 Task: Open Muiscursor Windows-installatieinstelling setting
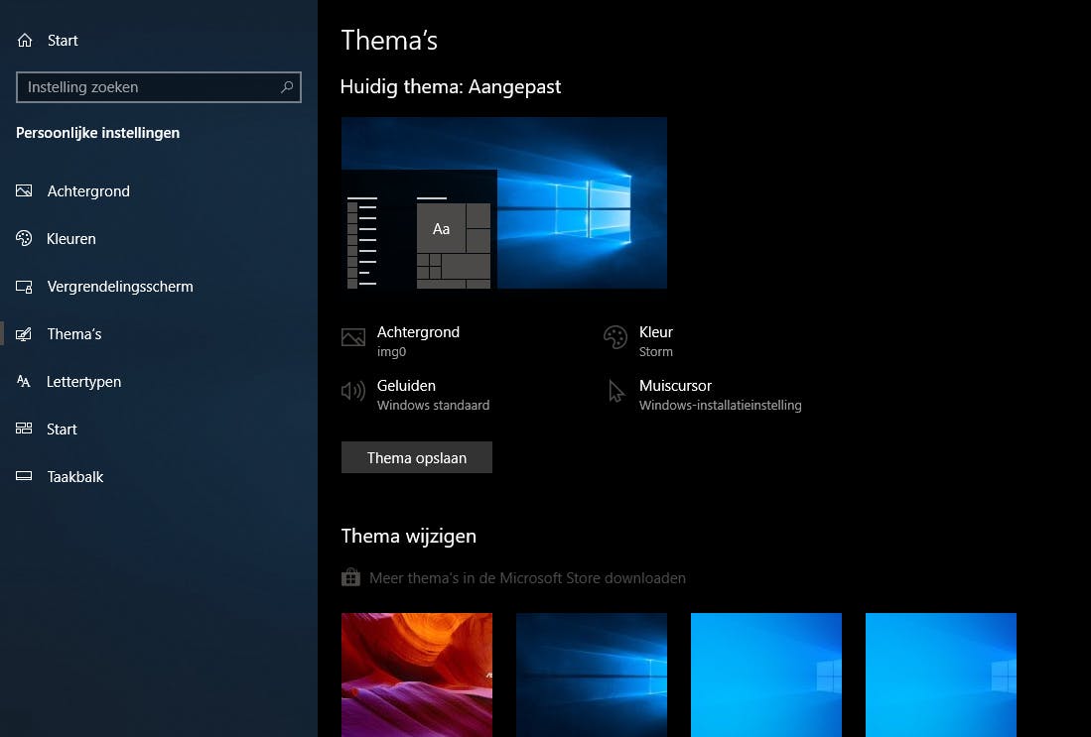[x=704, y=394]
